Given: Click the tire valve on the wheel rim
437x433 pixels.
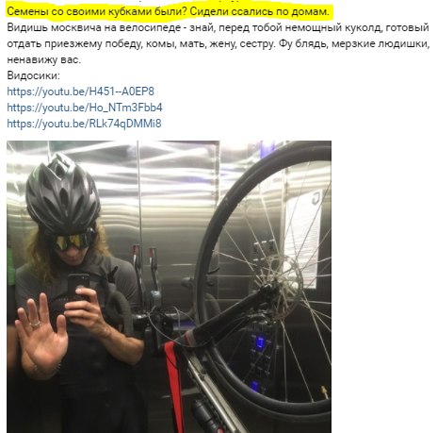Looking at the screenshot, I should click(324, 392).
